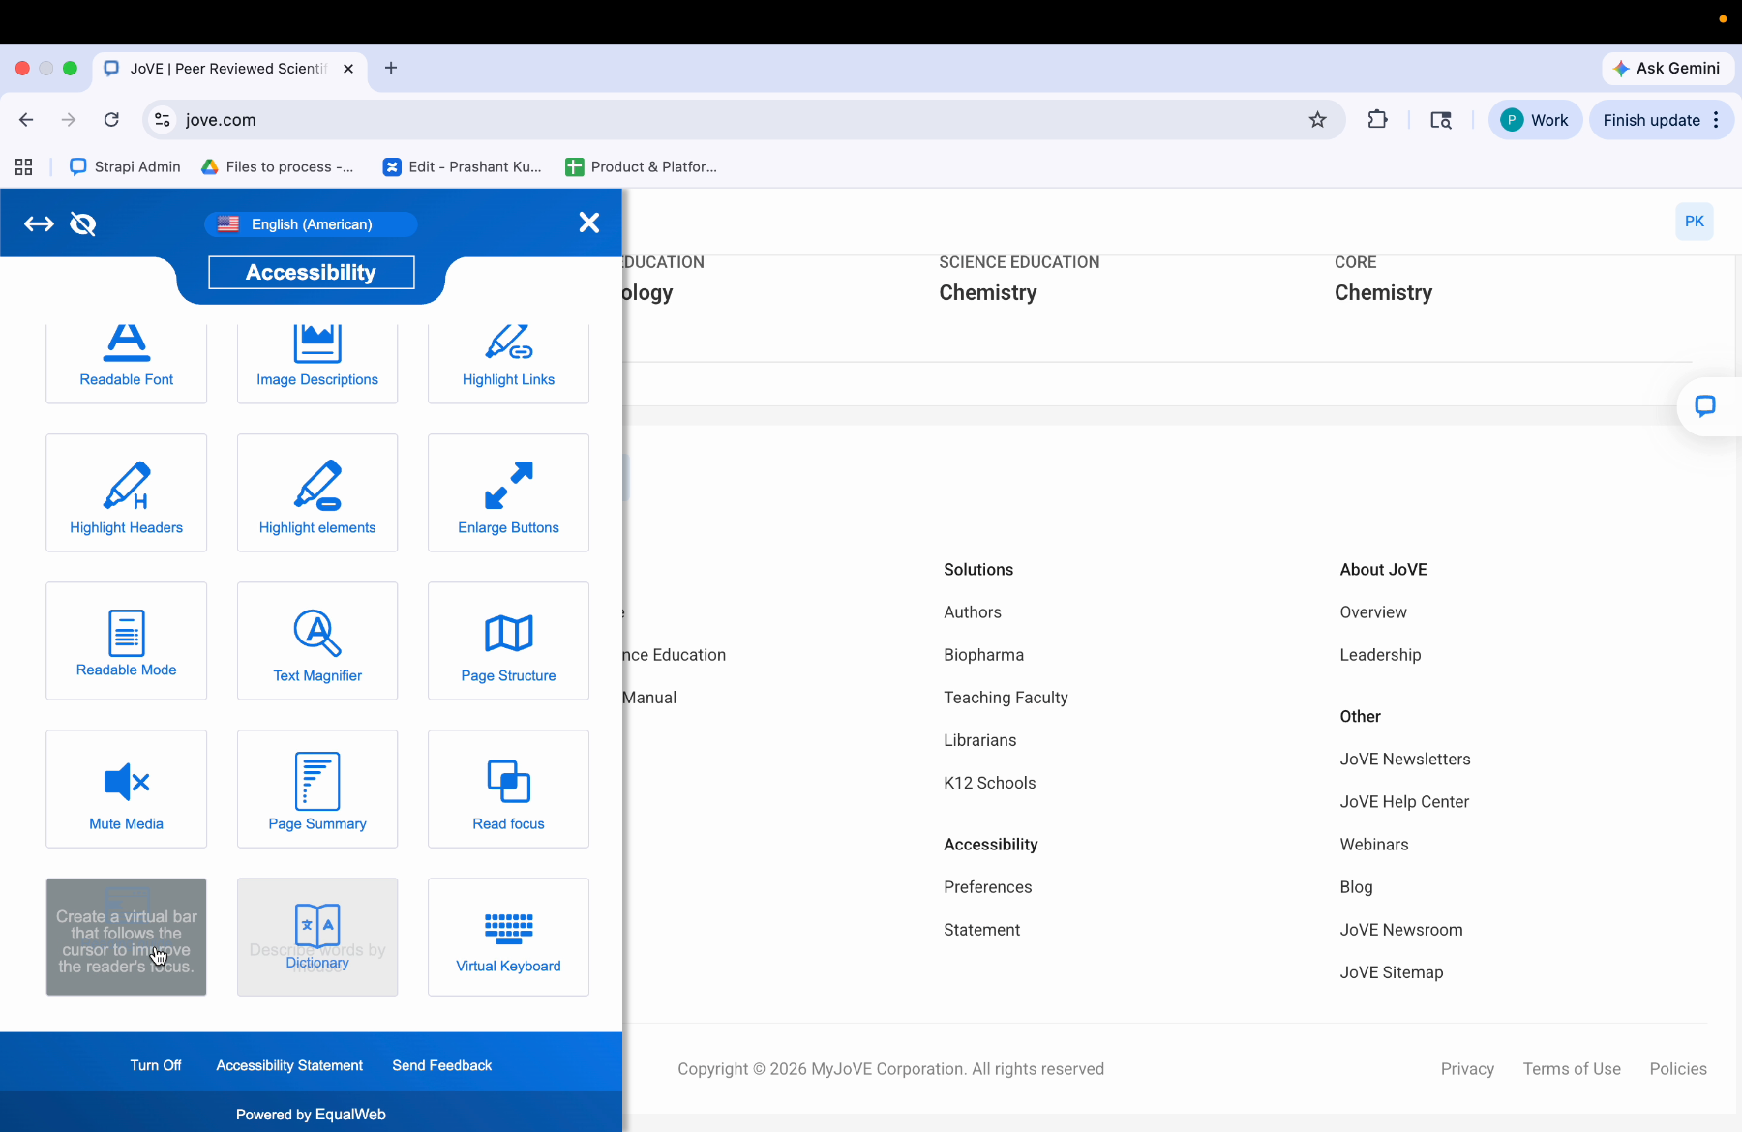
Task: Open Accessibility Preferences link
Action: pyautogui.click(x=987, y=887)
